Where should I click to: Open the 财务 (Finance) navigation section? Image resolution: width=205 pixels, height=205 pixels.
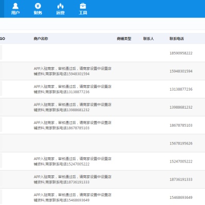point(38,9)
